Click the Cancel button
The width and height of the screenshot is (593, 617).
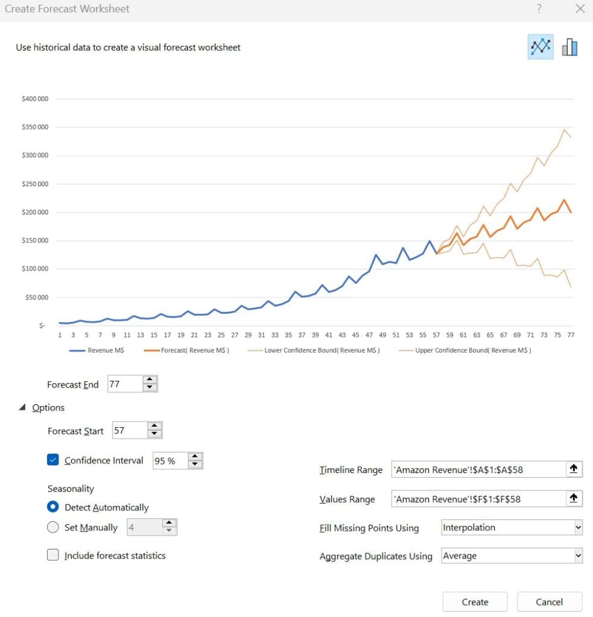pyautogui.click(x=549, y=601)
